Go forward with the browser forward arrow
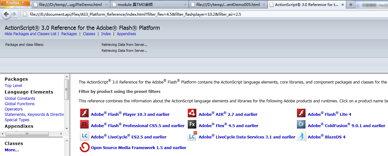The image size is (388, 156). 14,14
